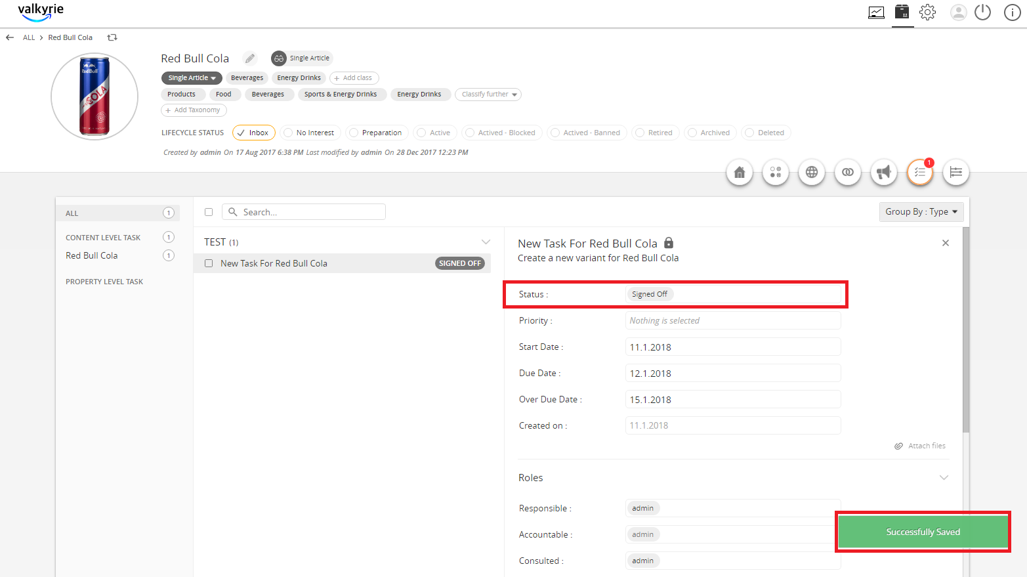Viewport: 1027px width, 577px height.
Task: Click the Due Date field 12.1.2018
Action: (x=733, y=373)
